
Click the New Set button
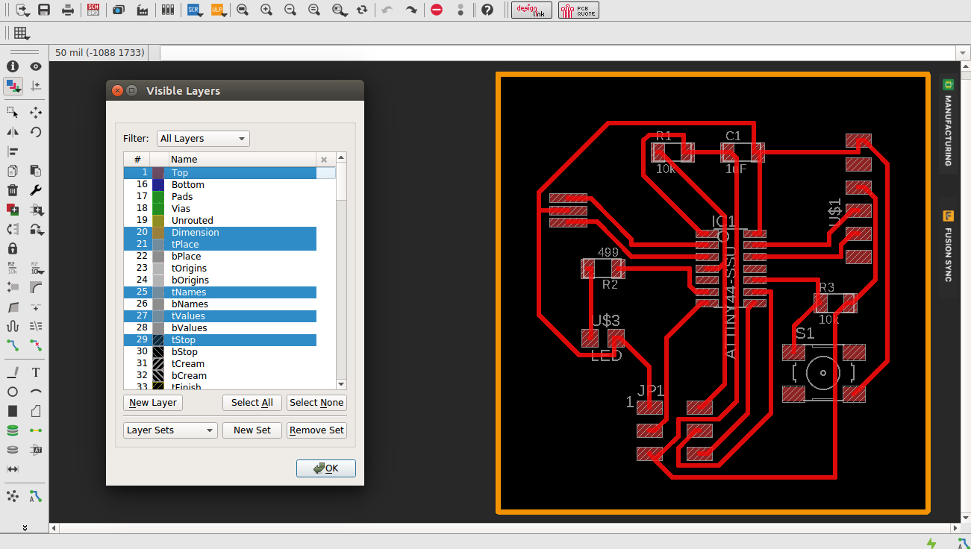coord(252,430)
